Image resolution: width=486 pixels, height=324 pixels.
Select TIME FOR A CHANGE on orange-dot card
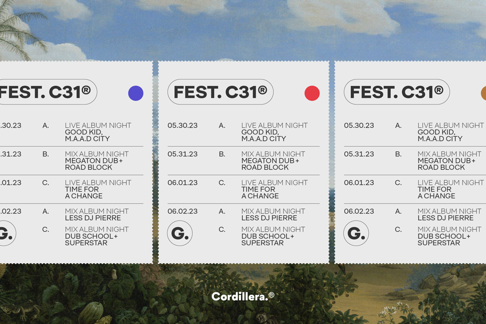(436, 192)
